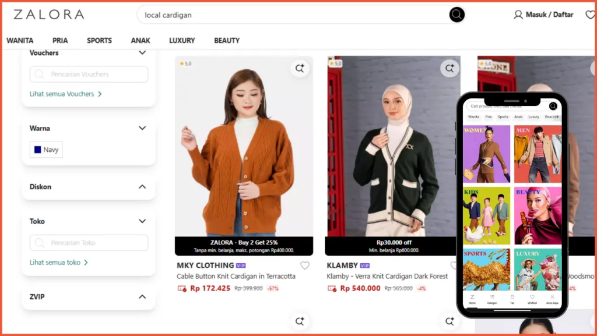Image resolution: width=597 pixels, height=336 pixels.
Task: Click VIP badge next to KLAMBY
Action: (x=364, y=266)
